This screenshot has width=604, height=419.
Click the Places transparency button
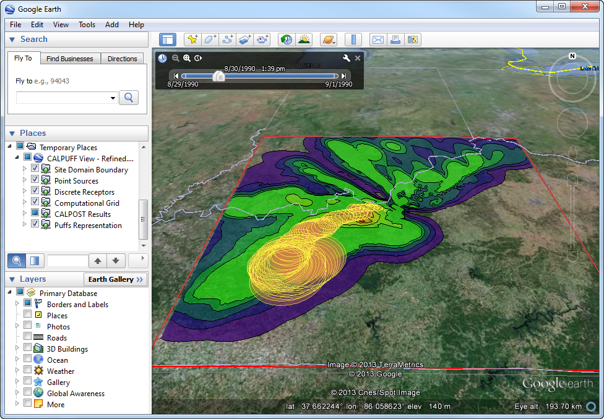35,261
